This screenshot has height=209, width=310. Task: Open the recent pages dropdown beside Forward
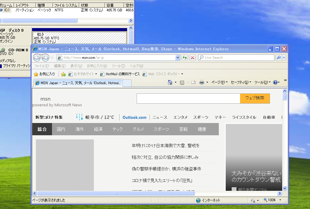[52, 58]
